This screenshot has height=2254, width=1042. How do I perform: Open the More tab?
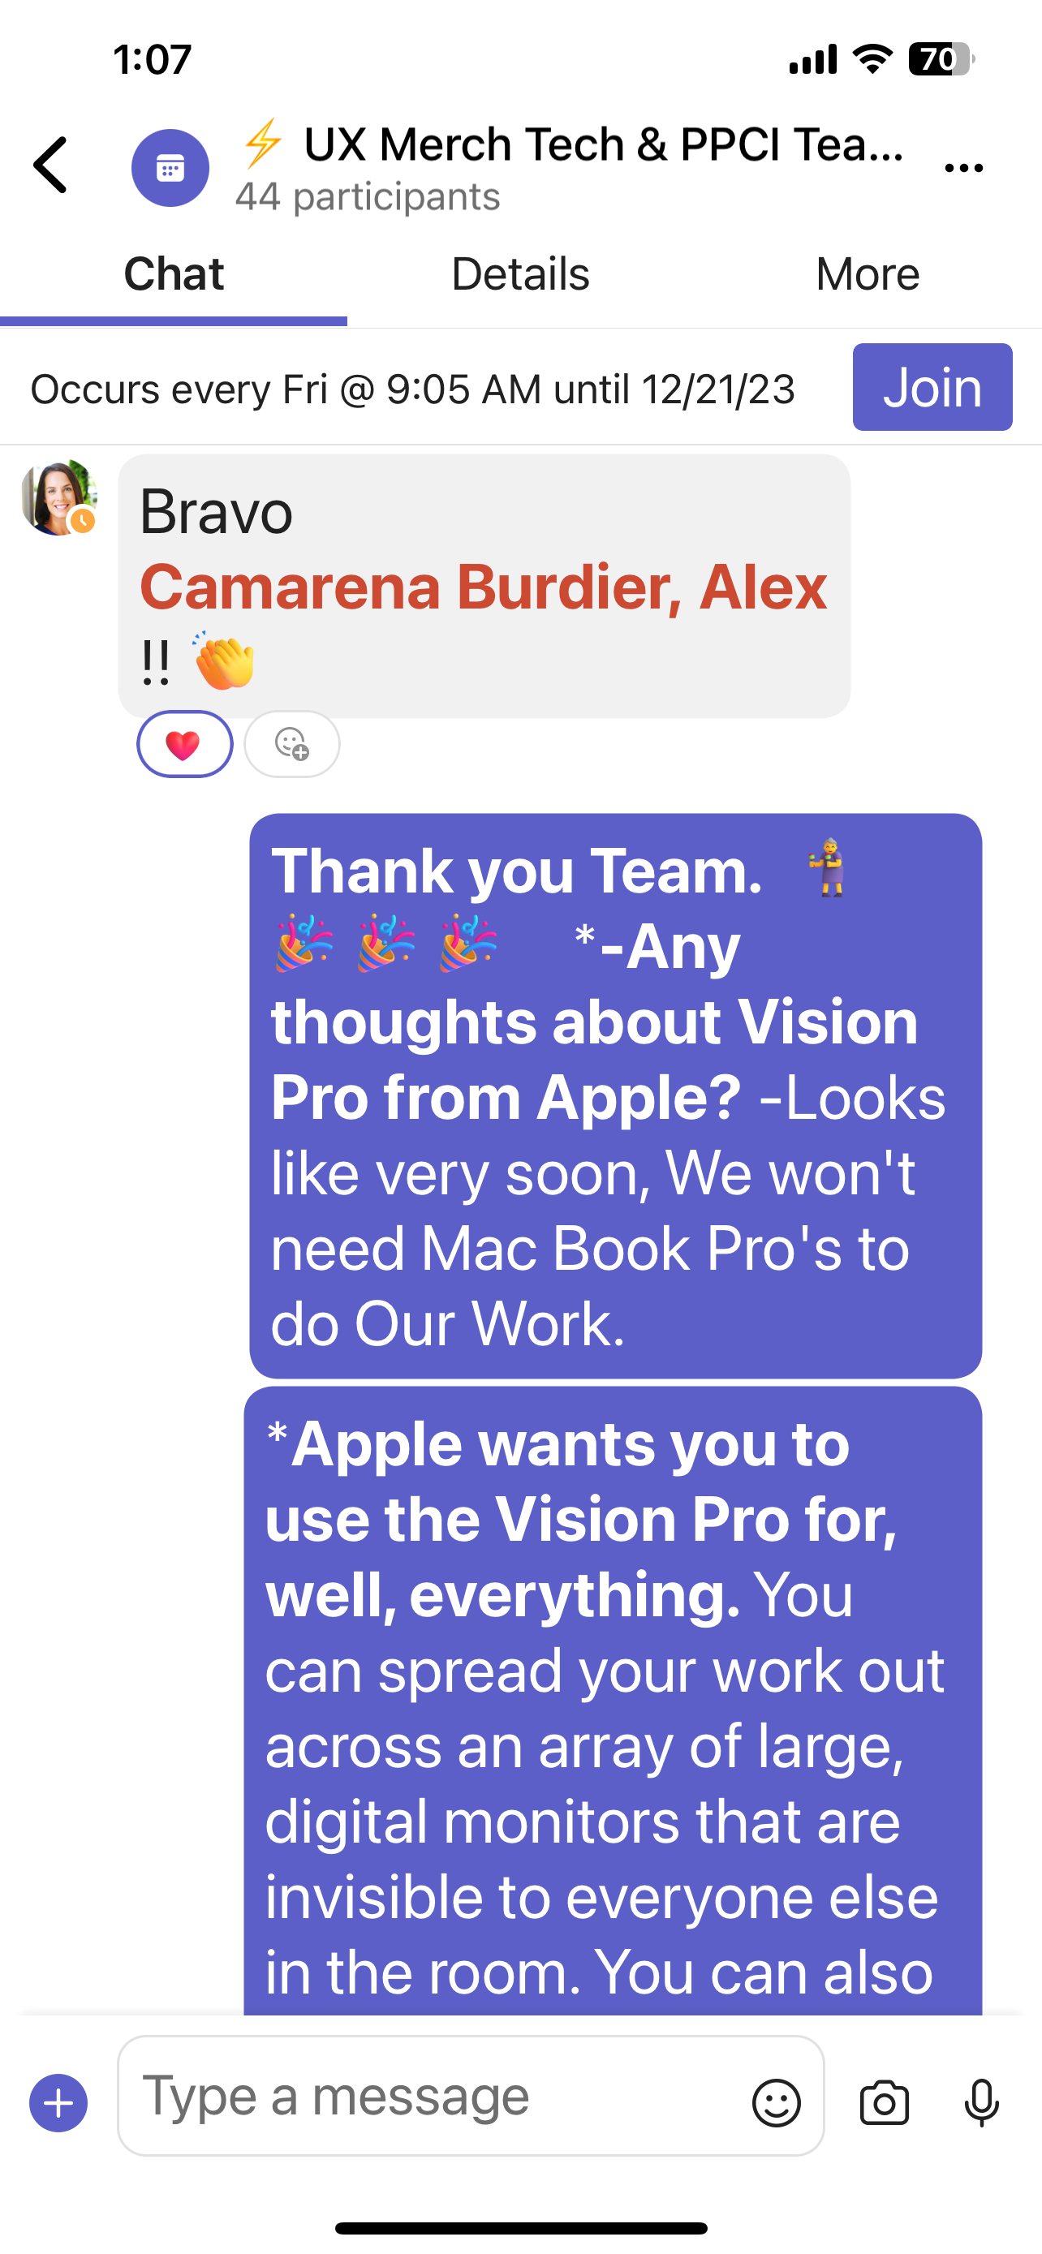click(x=868, y=274)
